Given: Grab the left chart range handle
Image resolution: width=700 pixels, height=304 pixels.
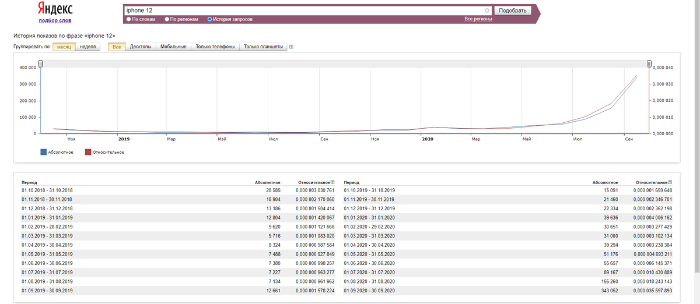Looking at the screenshot, I should [x=41, y=63].
